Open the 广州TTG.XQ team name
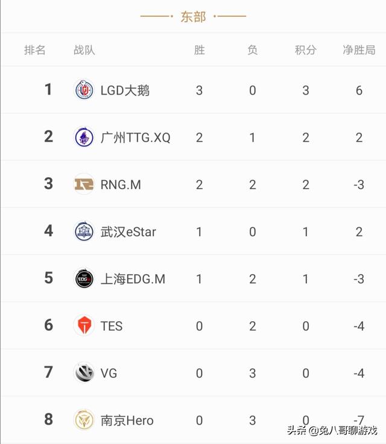The height and width of the screenshot is (444, 386). [136, 137]
